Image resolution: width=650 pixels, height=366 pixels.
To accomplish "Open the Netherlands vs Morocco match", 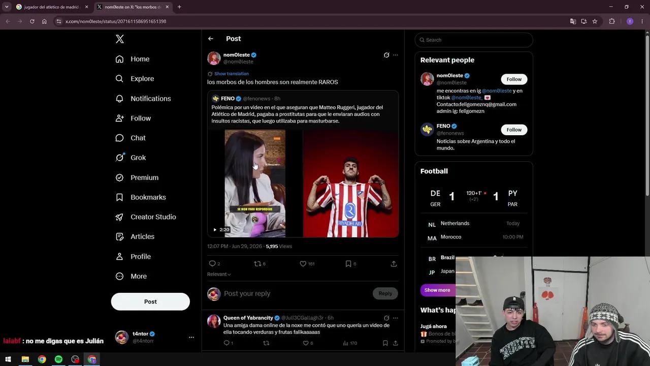I will (474, 230).
